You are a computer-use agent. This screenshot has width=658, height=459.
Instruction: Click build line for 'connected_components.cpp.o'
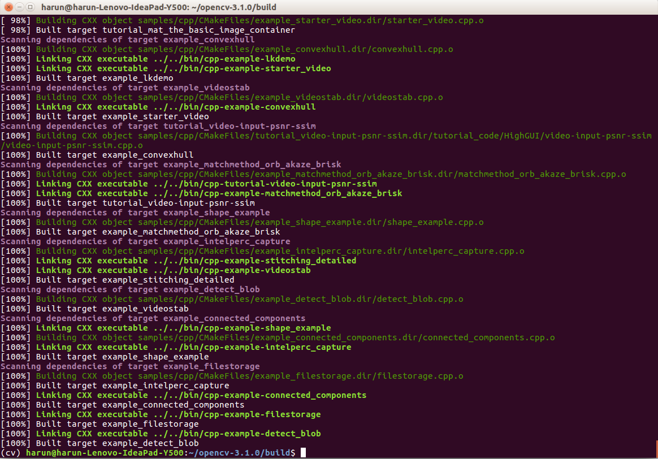(x=278, y=337)
